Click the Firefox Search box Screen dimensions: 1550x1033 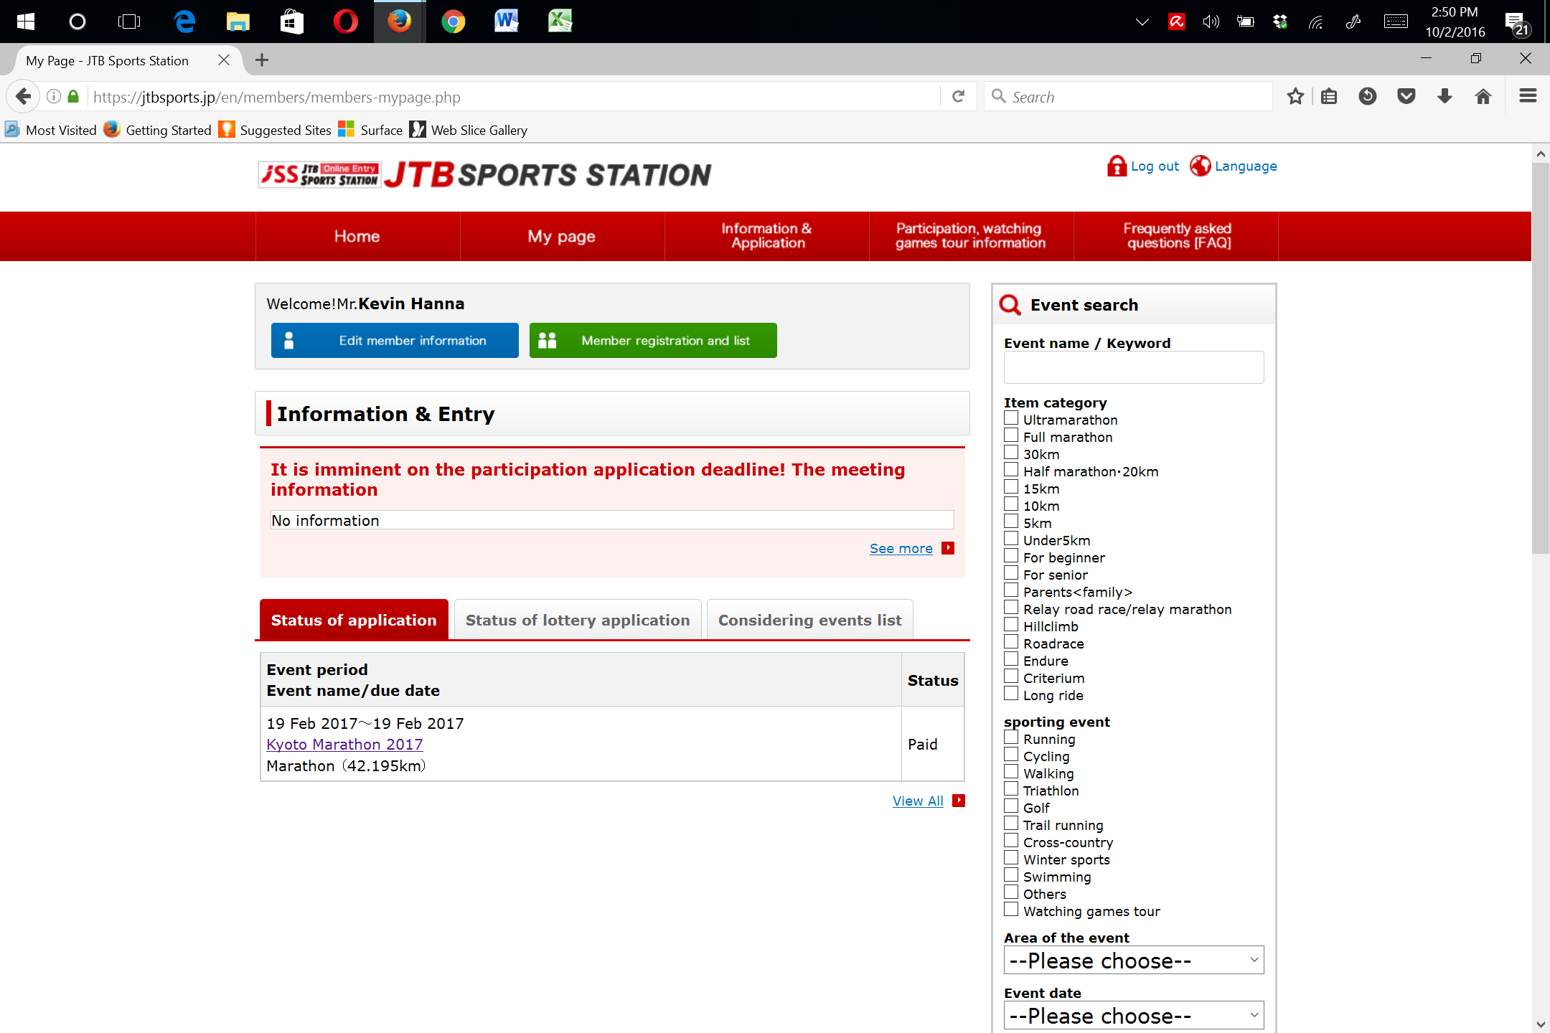(1128, 96)
